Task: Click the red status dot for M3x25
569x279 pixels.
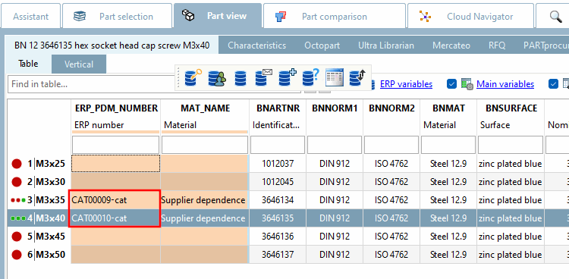Action: coord(17,164)
